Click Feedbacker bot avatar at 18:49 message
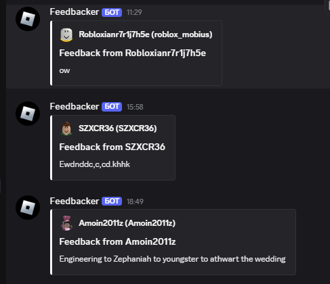This screenshot has height=284, width=330. pos(28,208)
